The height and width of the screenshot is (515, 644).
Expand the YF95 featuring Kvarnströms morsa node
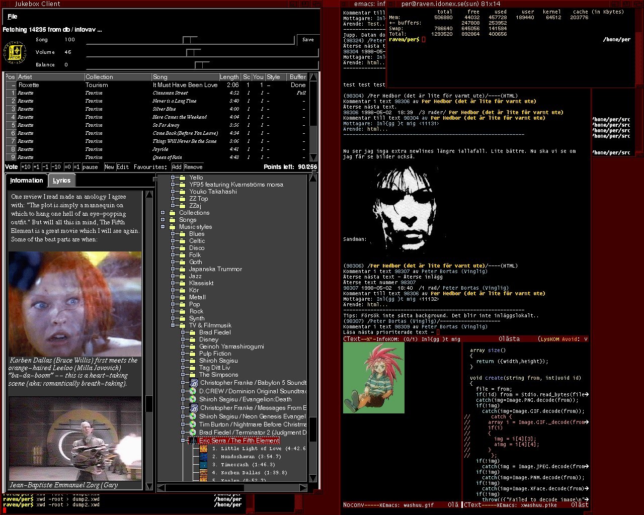[173, 185]
